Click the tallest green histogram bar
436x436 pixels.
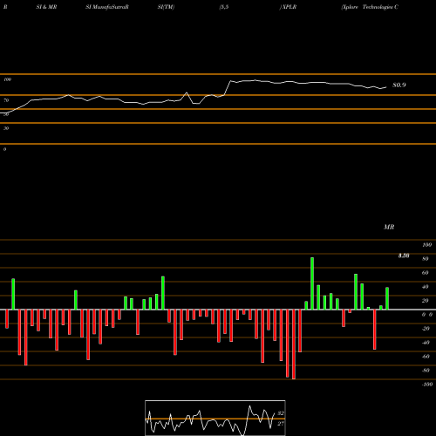pos(312,283)
